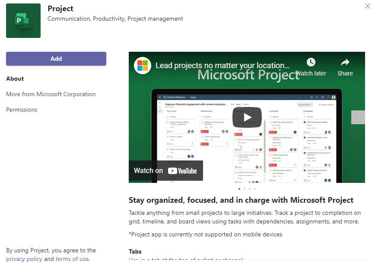This screenshot has width=375, height=267.
Task: Close the Project app dialog
Action: [x=368, y=6]
